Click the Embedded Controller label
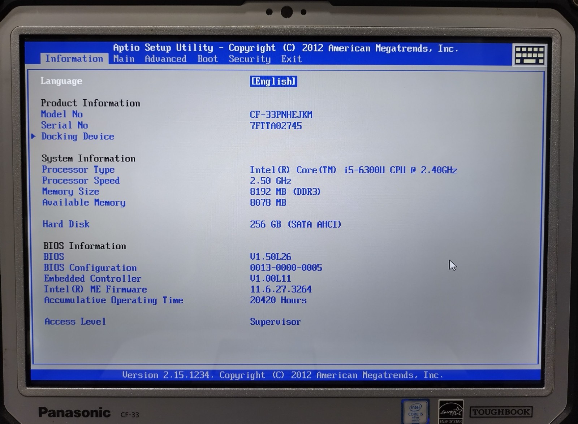The height and width of the screenshot is (424, 578). click(x=93, y=278)
